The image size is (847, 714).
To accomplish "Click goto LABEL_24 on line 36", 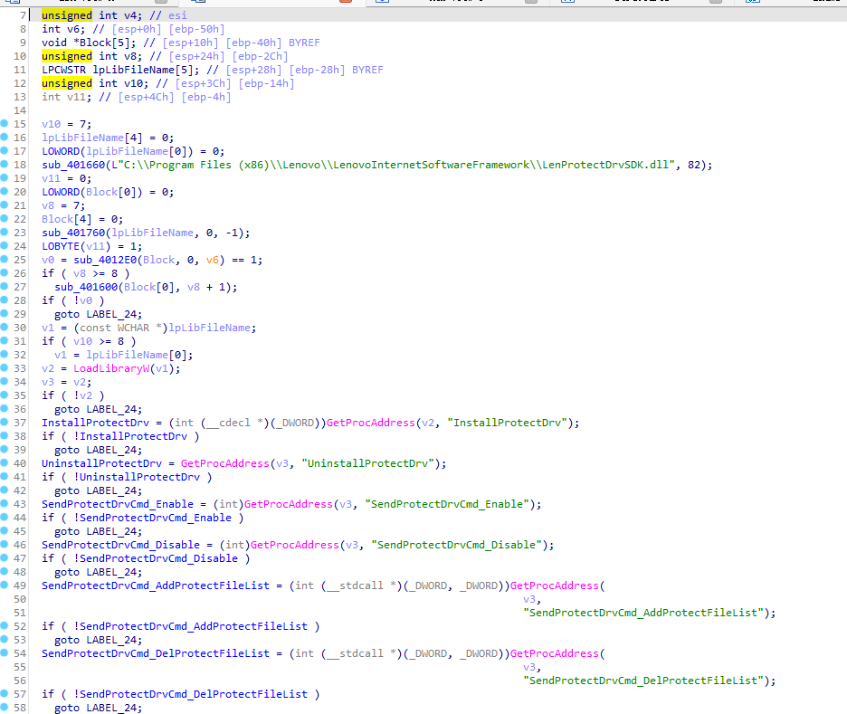I will [99, 409].
